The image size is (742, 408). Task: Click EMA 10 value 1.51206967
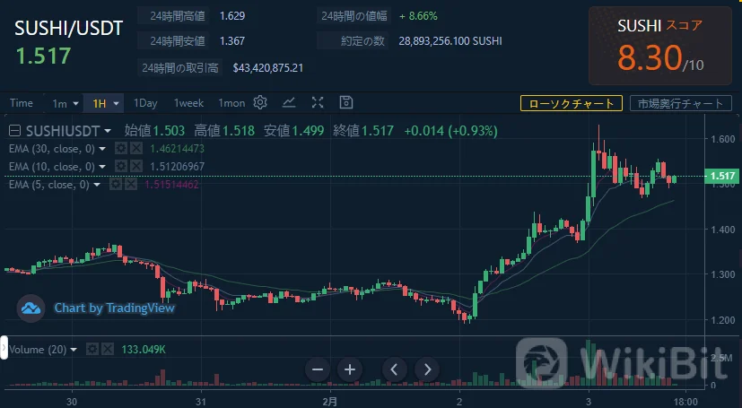click(x=177, y=167)
